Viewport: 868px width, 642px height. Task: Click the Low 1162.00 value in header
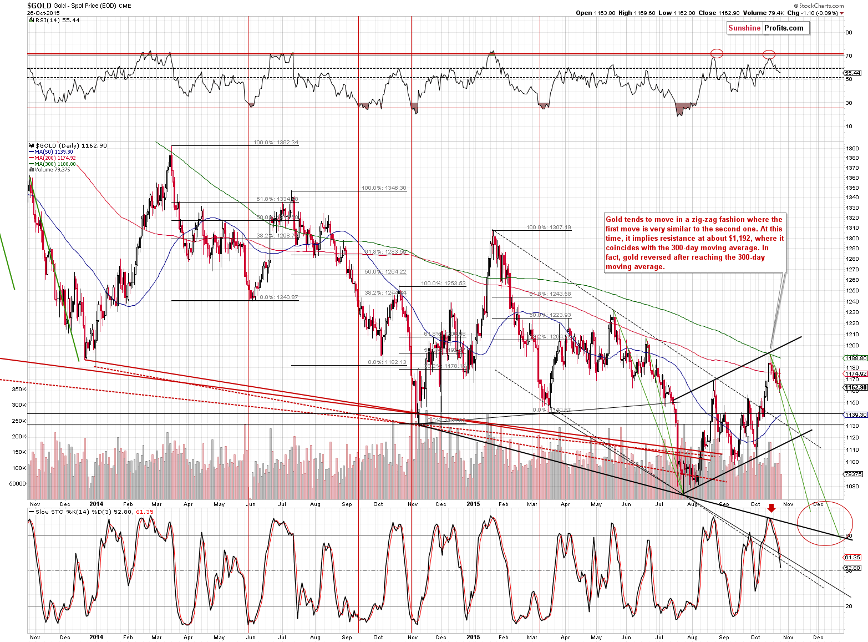(677, 13)
